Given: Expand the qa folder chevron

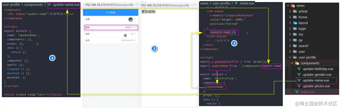Looking at the screenshot, I should point(290,40).
